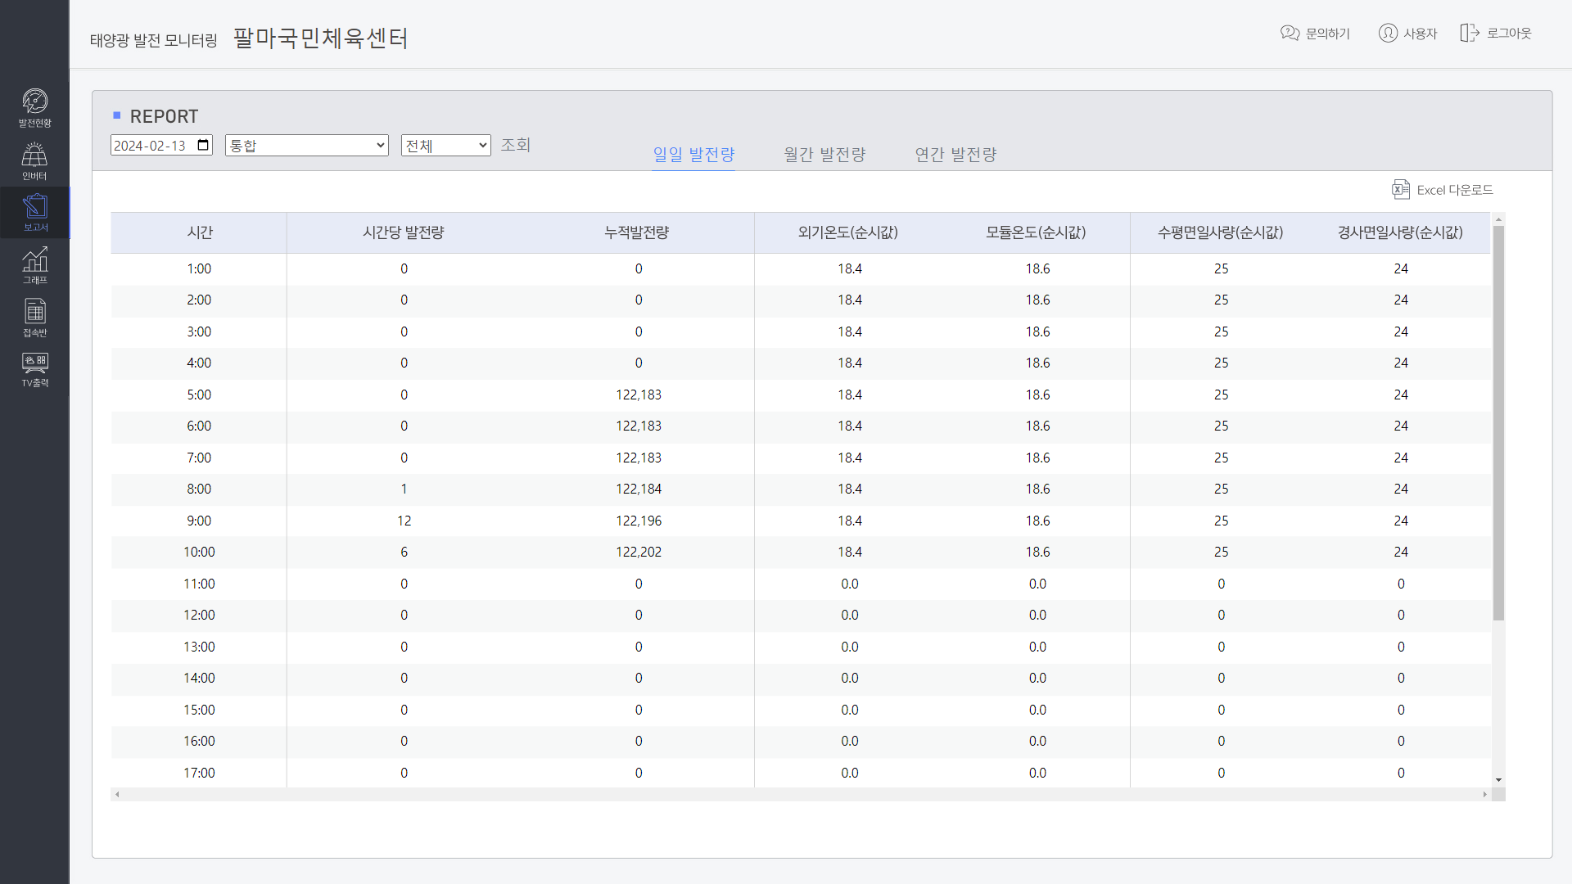This screenshot has height=884, width=1572.
Task: Click the horizontal scroll left arrow
Action: 117,795
